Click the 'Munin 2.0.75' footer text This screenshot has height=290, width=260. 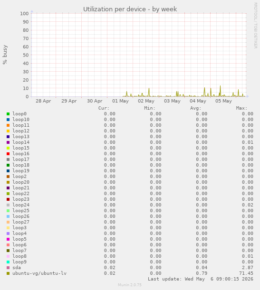130,285
